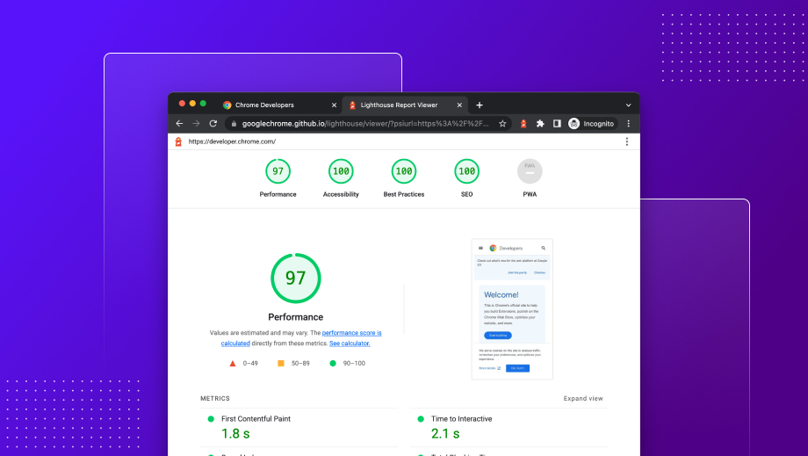Image resolution: width=808 pixels, height=456 pixels.
Task: Close the Lighthouse Report Viewer tab
Action: pyautogui.click(x=459, y=105)
